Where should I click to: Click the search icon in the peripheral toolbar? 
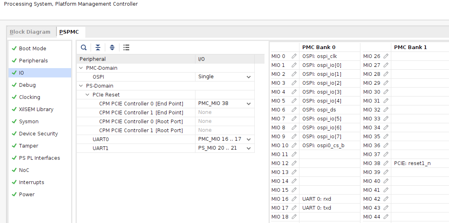[x=84, y=47]
